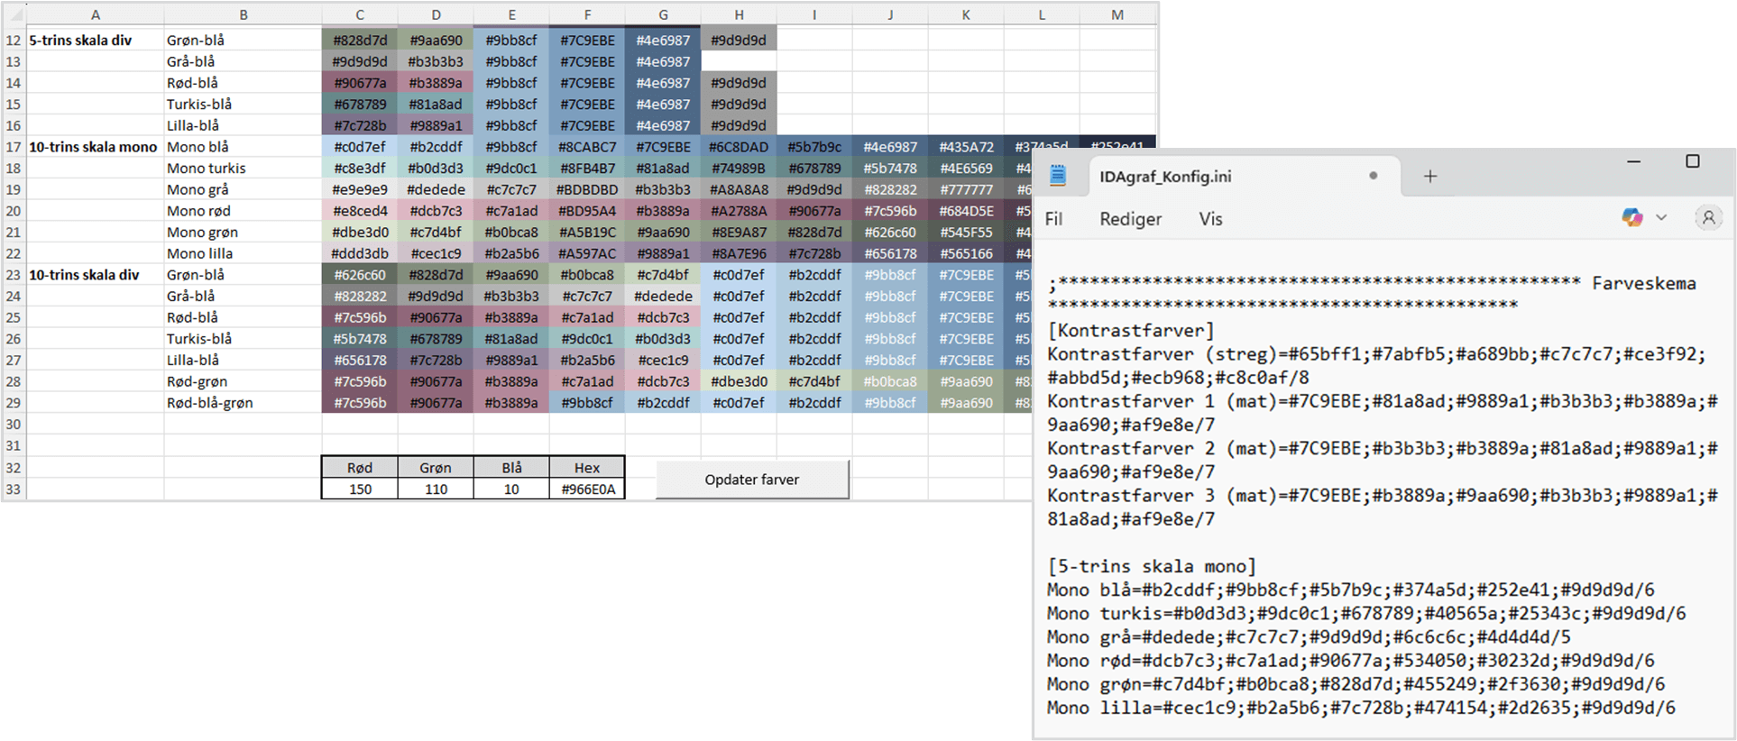
Task: Select the Rød value cell containing 150
Action: [x=360, y=489]
